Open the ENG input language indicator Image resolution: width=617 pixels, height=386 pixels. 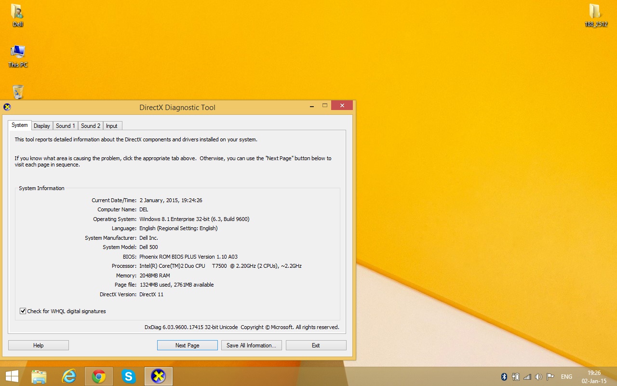[566, 377]
